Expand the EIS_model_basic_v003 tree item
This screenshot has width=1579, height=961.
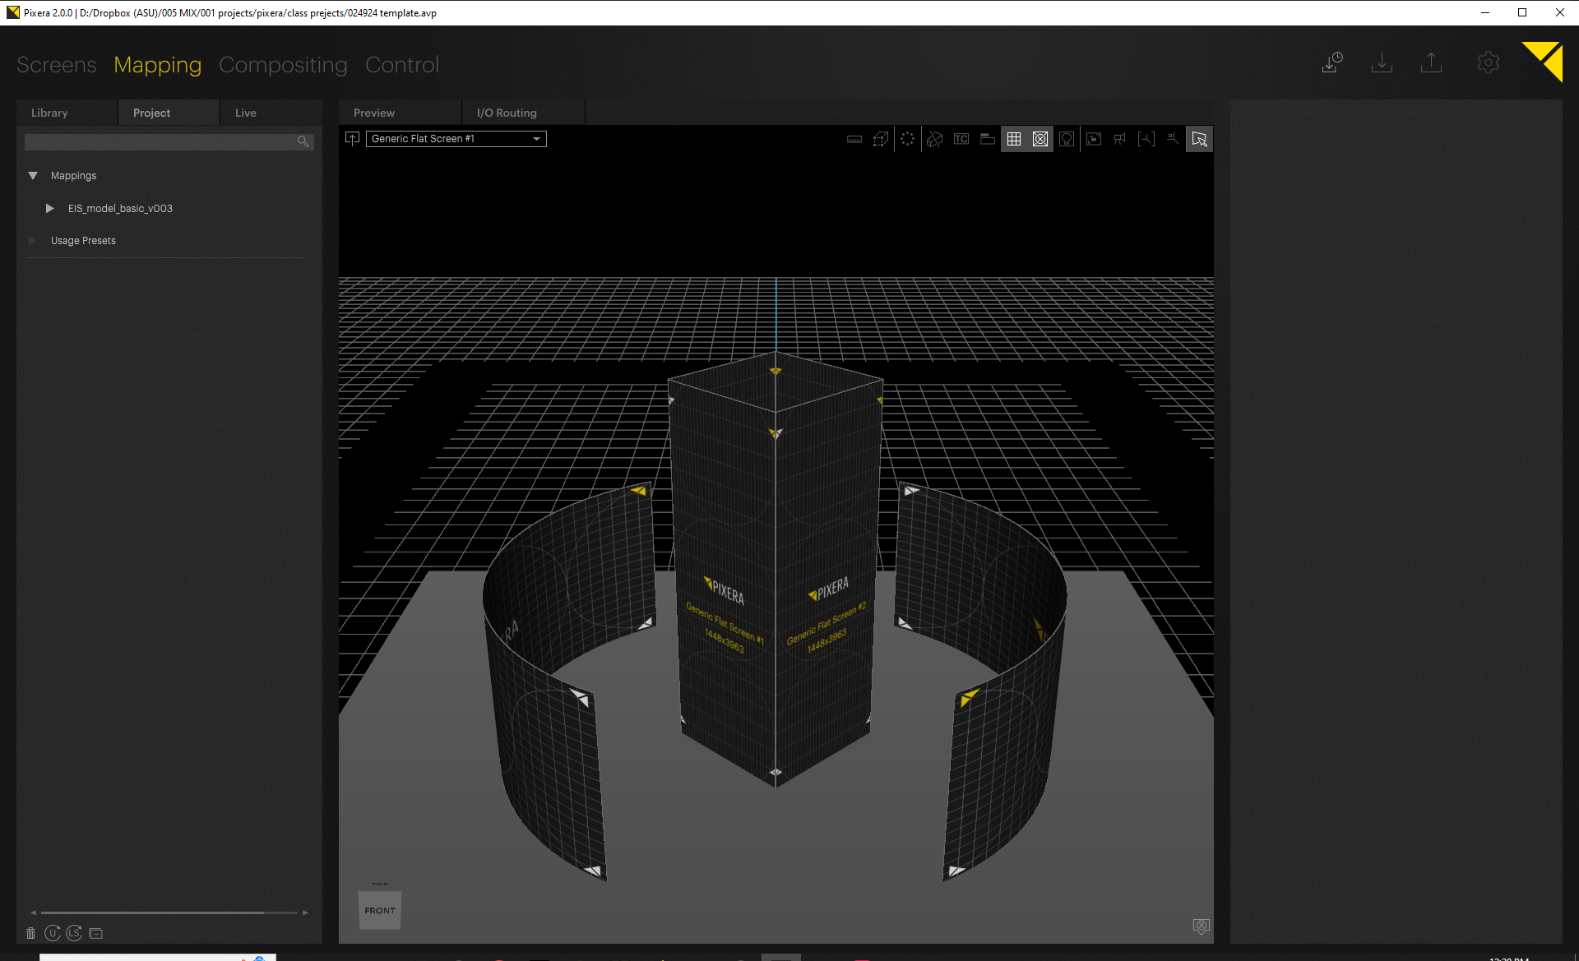tap(49, 209)
